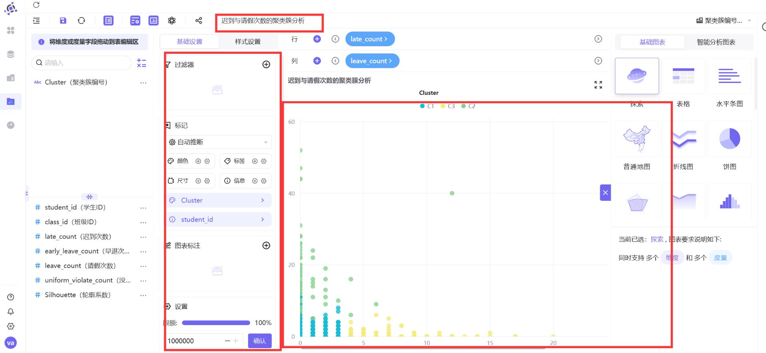Click the refresh data icon in toolbar
This screenshot has width=766, height=353.
coord(81,20)
